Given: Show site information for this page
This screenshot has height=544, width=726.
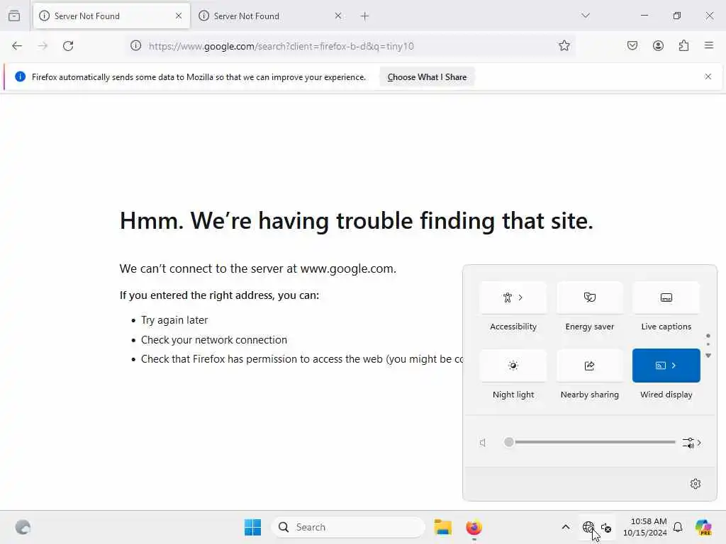Looking at the screenshot, I should (135, 46).
